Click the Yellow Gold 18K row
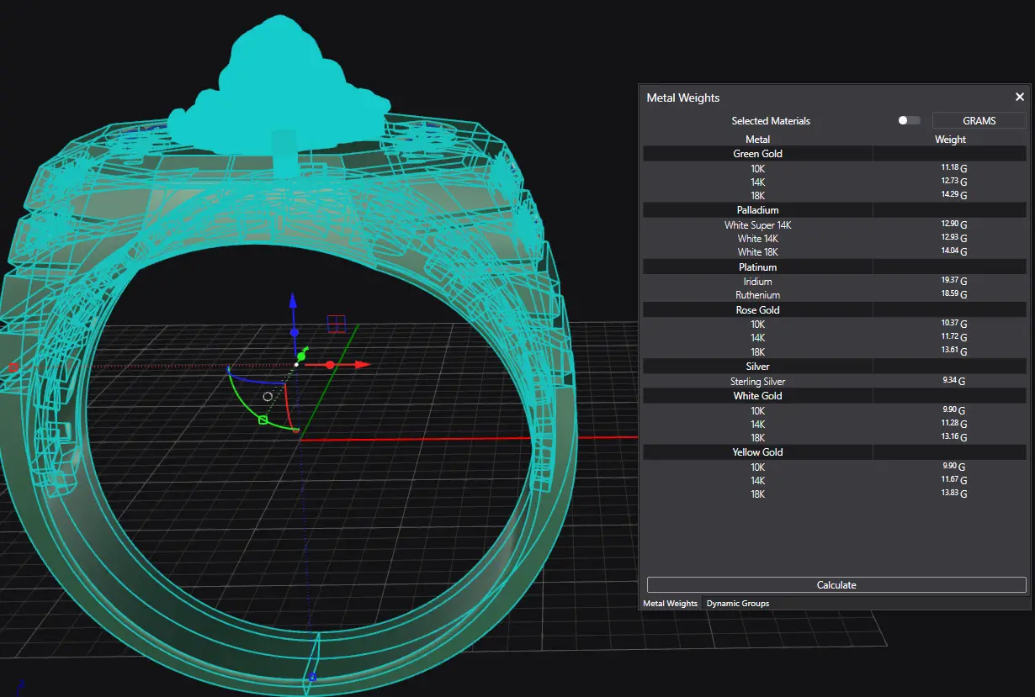 tap(757, 494)
